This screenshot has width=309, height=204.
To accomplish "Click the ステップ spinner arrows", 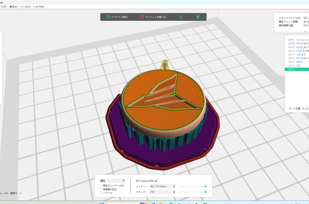I will (174, 192).
